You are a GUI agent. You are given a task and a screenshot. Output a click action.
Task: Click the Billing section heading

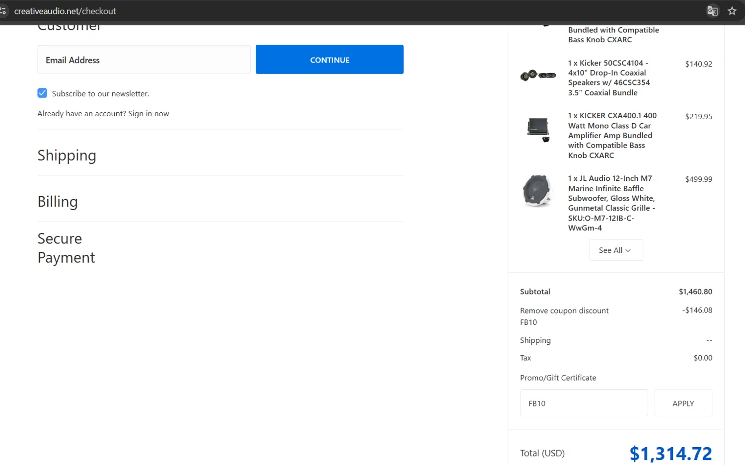[x=58, y=202]
